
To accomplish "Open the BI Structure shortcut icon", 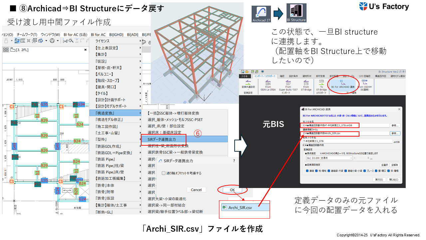I will pyautogui.click(x=296, y=14).
